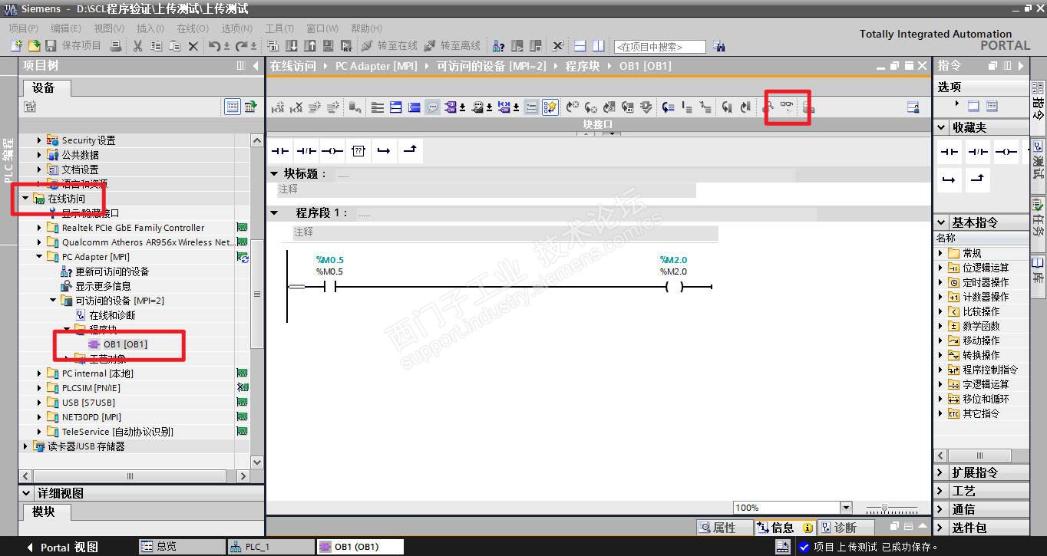Screen dimensions: 1047x556
Task: Toggle the favorites display in the editor toolbar
Action: tap(550, 107)
